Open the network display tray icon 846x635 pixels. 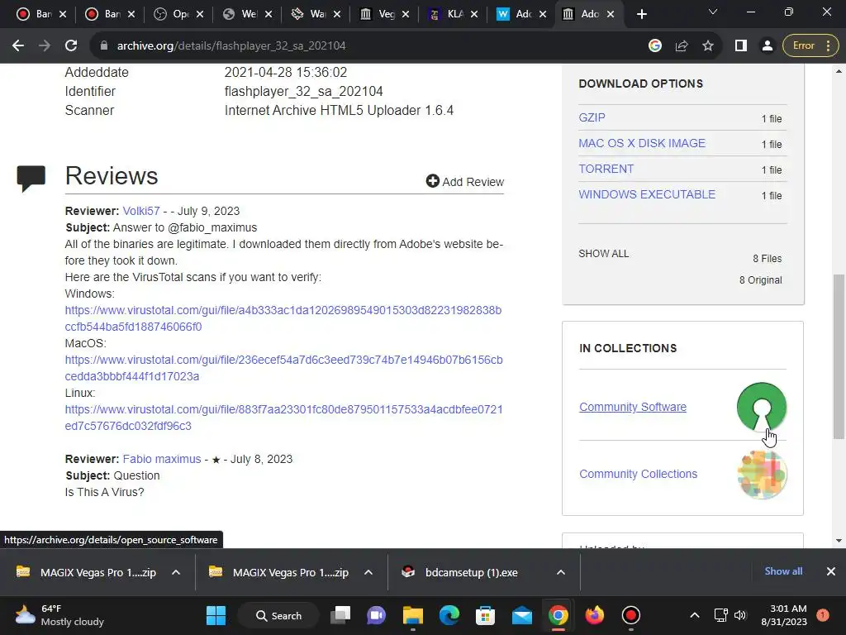720,615
